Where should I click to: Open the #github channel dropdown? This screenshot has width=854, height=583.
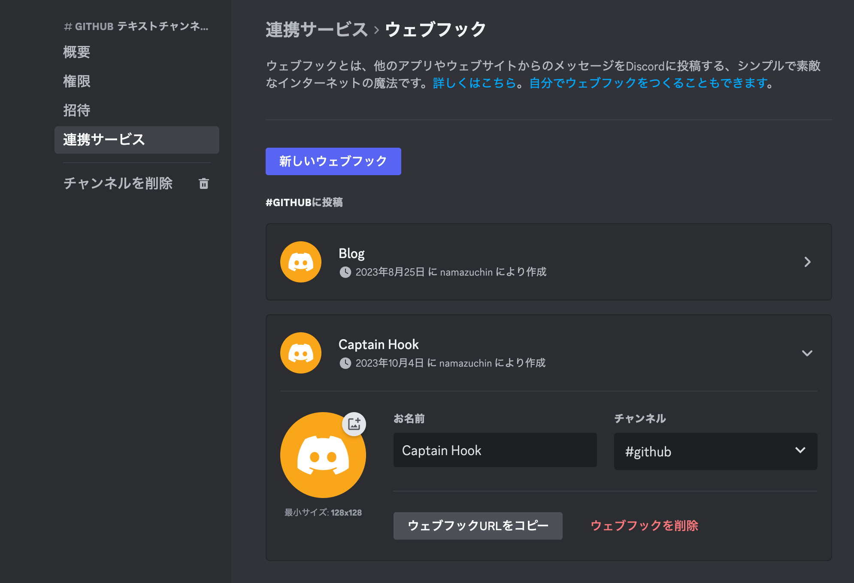click(x=715, y=451)
